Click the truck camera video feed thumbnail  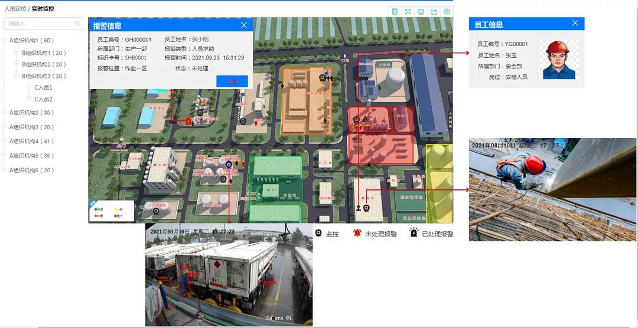(x=229, y=274)
